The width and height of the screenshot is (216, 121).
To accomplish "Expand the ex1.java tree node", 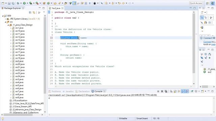I will [11, 28].
